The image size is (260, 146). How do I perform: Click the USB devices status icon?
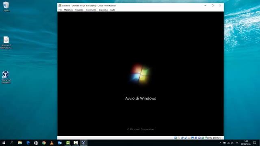186,138
